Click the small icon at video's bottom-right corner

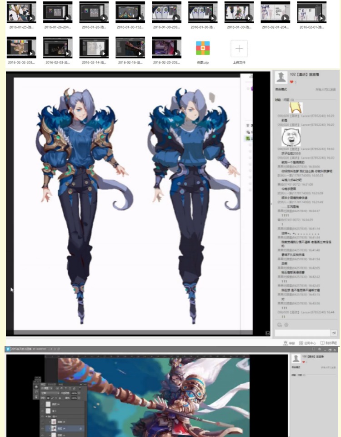[267, 333]
